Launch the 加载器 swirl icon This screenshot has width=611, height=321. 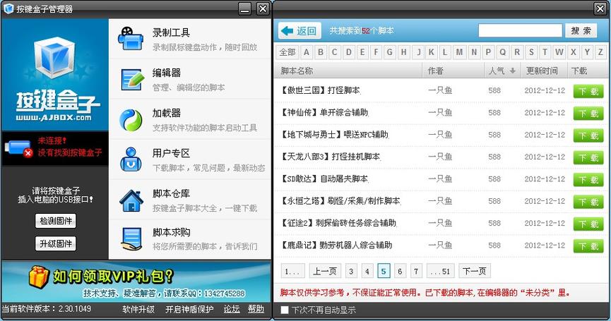coord(131,120)
